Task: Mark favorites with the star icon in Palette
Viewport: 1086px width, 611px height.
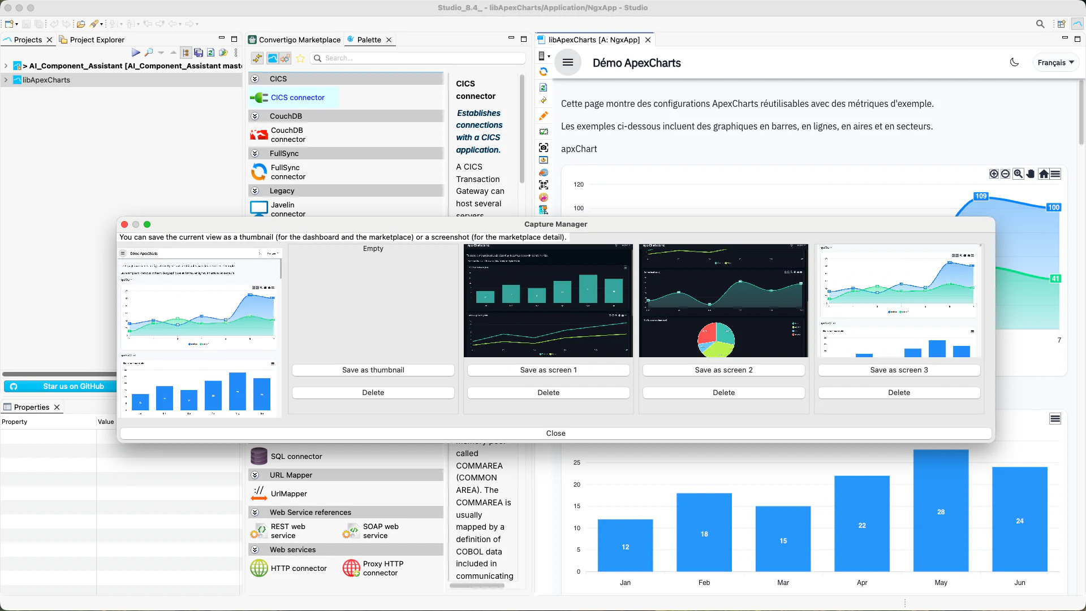Action: [300, 58]
